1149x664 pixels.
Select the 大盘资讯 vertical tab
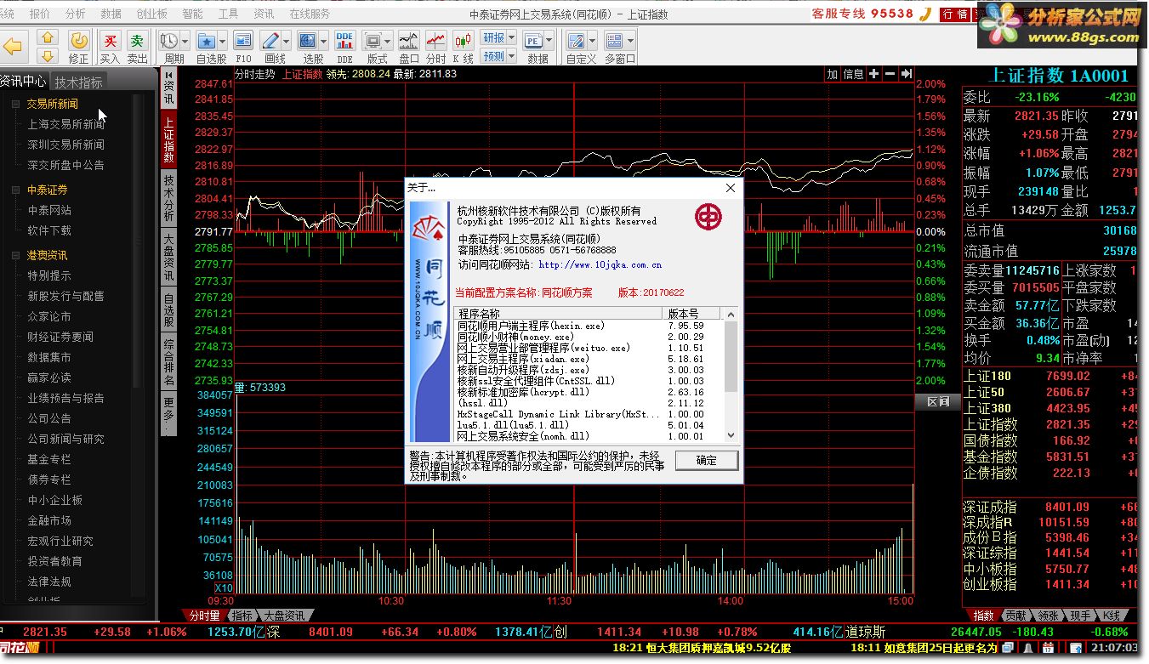pyautogui.click(x=168, y=257)
